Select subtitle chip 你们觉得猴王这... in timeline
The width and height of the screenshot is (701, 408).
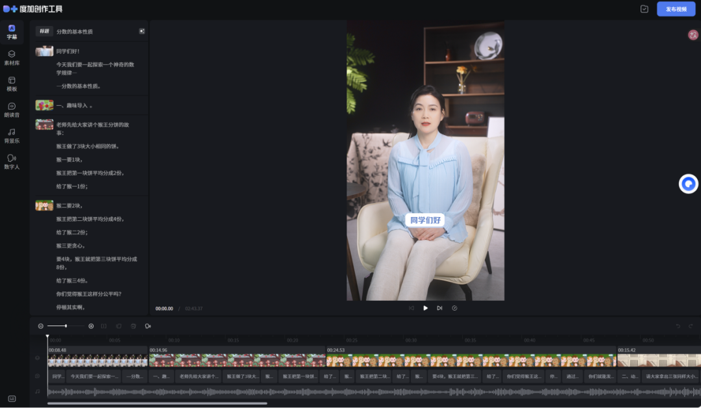click(524, 376)
